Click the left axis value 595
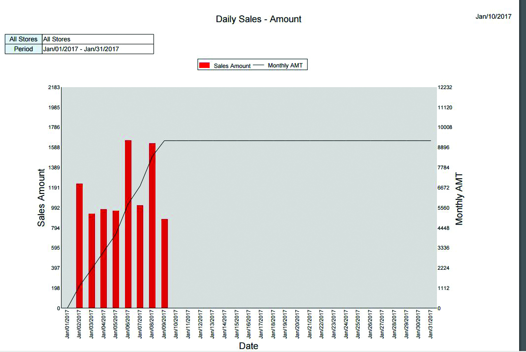The height and width of the screenshot is (352, 526). pyautogui.click(x=55, y=248)
